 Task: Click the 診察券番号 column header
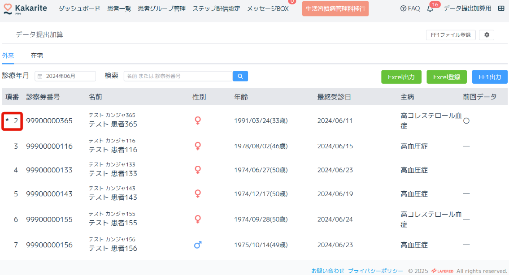click(x=43, y=97)
